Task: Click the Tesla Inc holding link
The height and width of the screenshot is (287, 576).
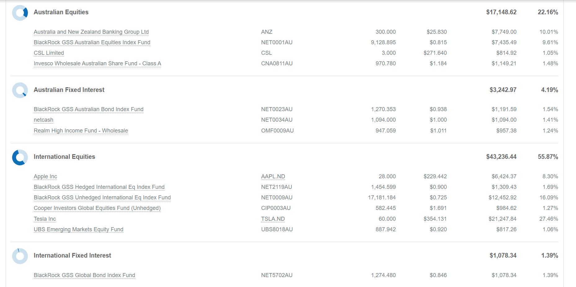Action: click(45, 219)
